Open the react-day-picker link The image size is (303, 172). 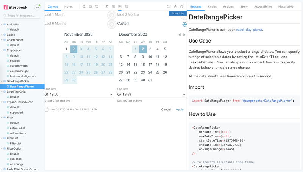[249, 30]
